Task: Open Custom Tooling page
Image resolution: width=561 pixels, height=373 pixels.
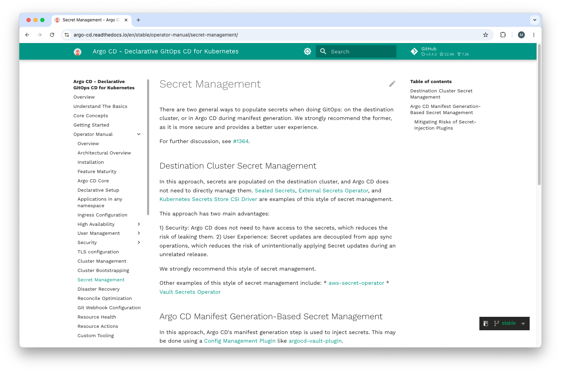Action: pos(96,335)
